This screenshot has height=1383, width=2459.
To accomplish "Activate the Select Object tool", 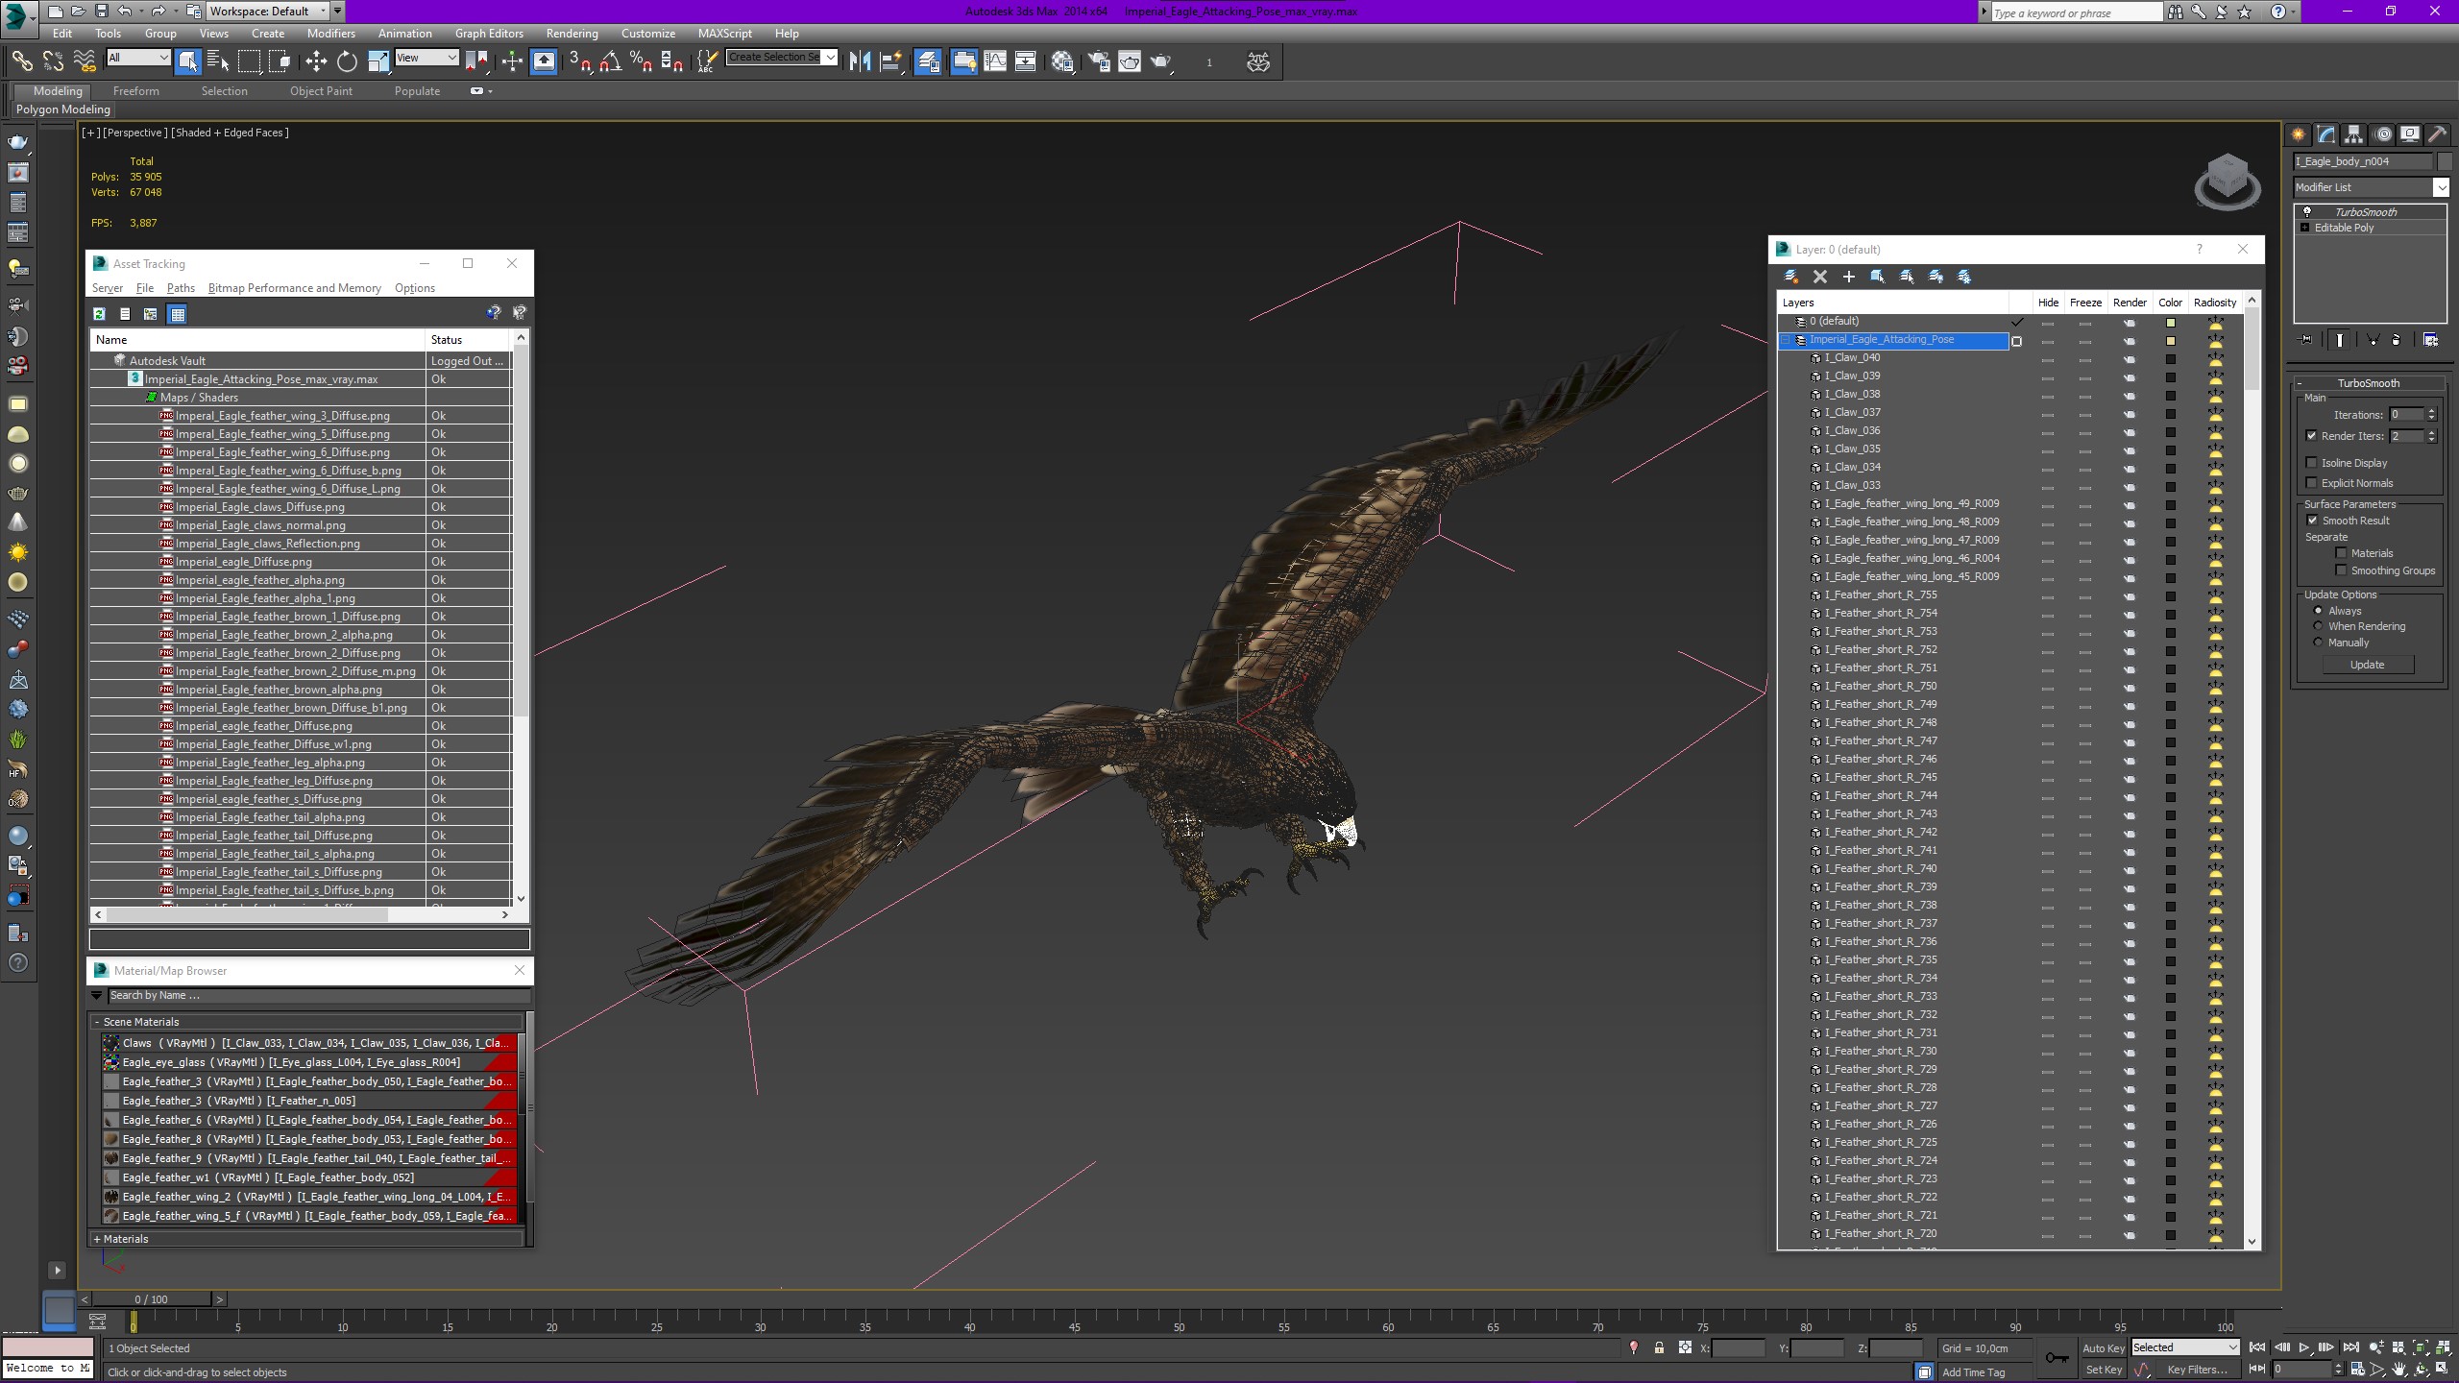I will [187, 61].
